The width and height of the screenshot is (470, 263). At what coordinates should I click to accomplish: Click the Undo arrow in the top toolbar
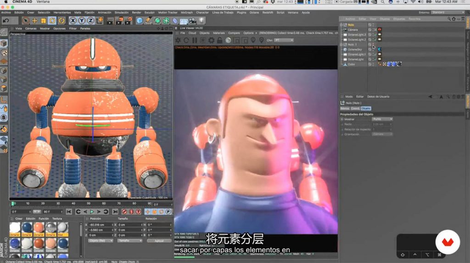coord(6,21)
